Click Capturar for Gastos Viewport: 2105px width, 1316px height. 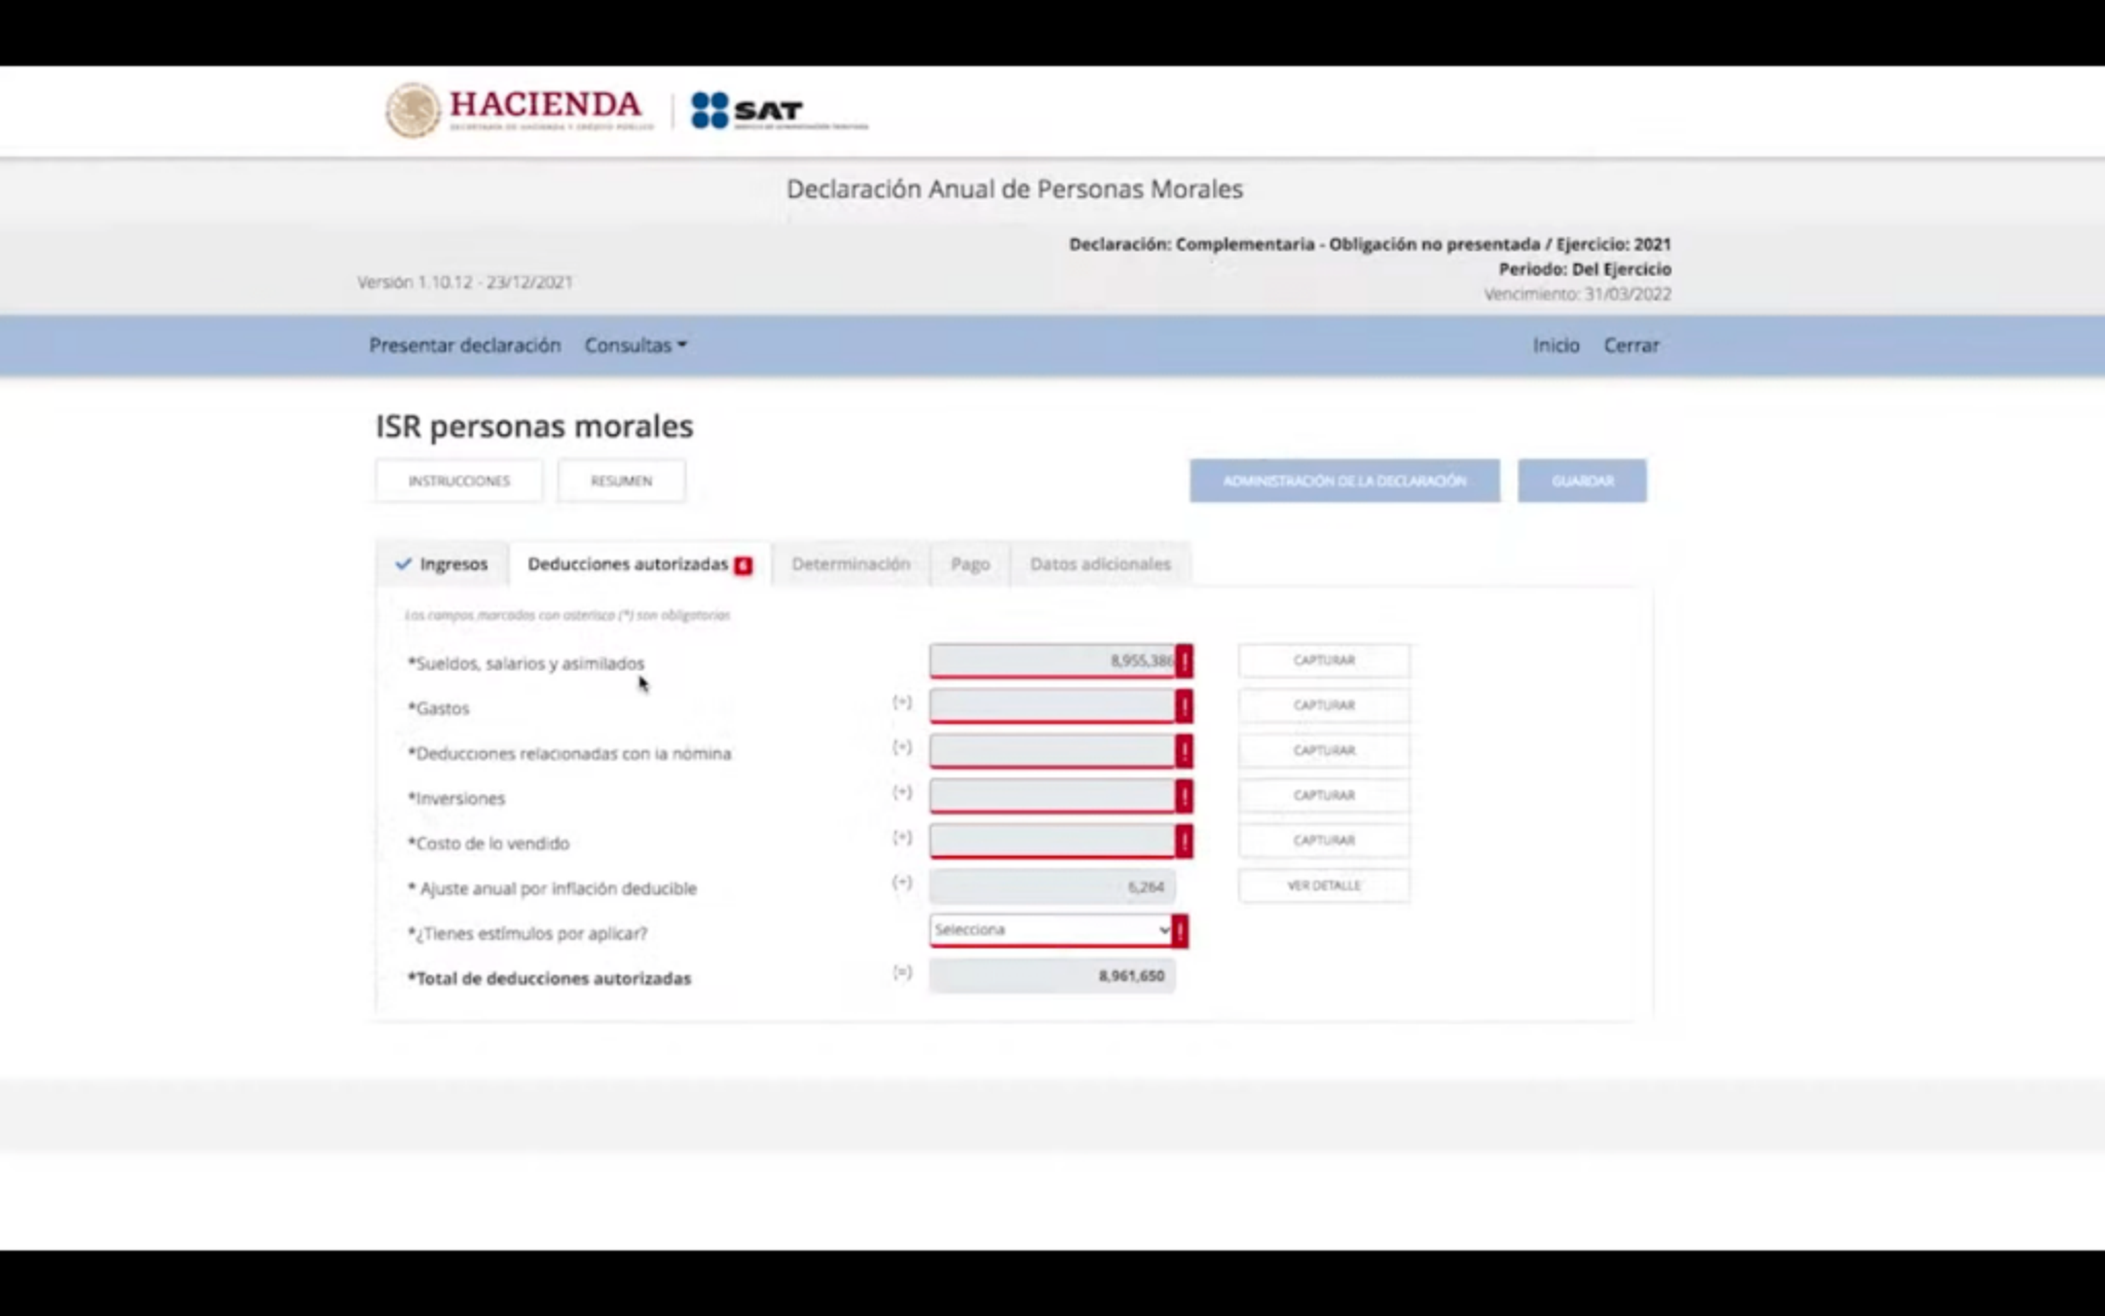1324,706
